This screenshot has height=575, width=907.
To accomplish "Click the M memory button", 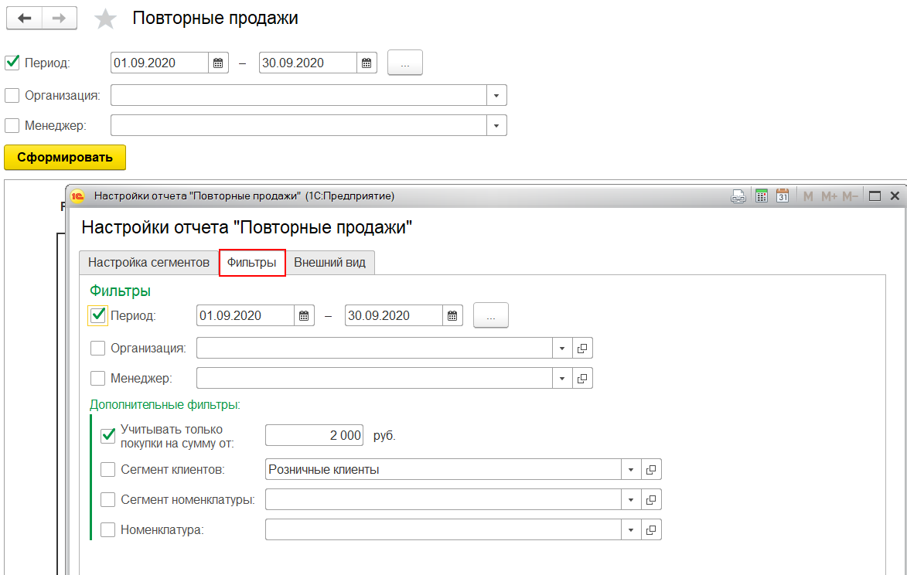I will click(x=808, y=196).
